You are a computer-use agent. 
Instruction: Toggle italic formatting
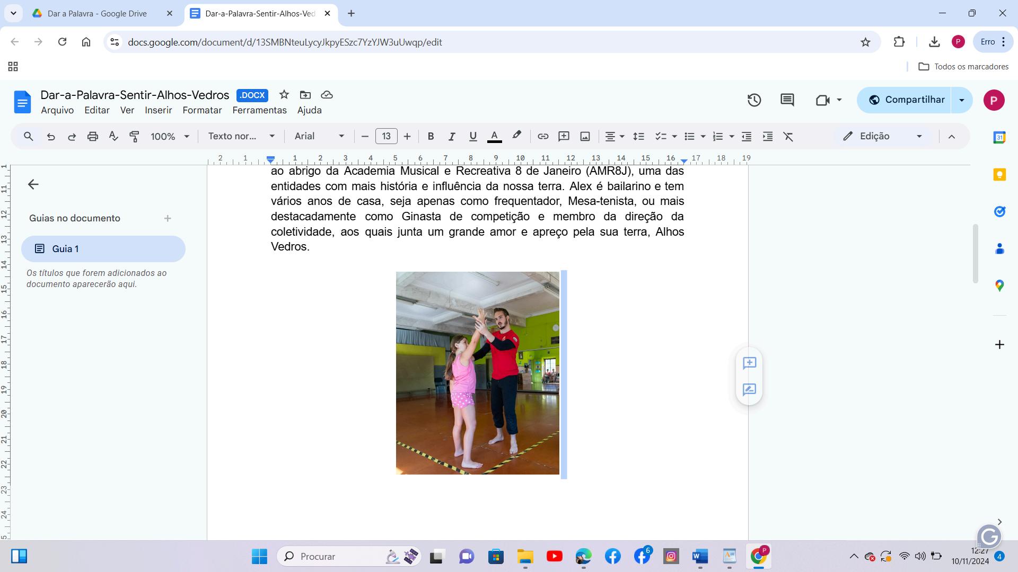click(x=451, y=137)
